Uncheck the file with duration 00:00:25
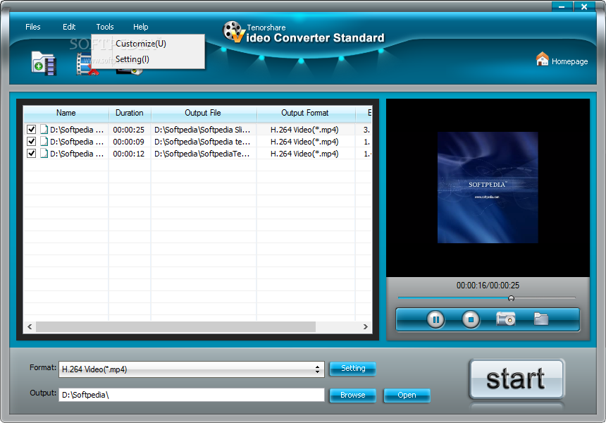The image size is (606, 423). (31, 130)
